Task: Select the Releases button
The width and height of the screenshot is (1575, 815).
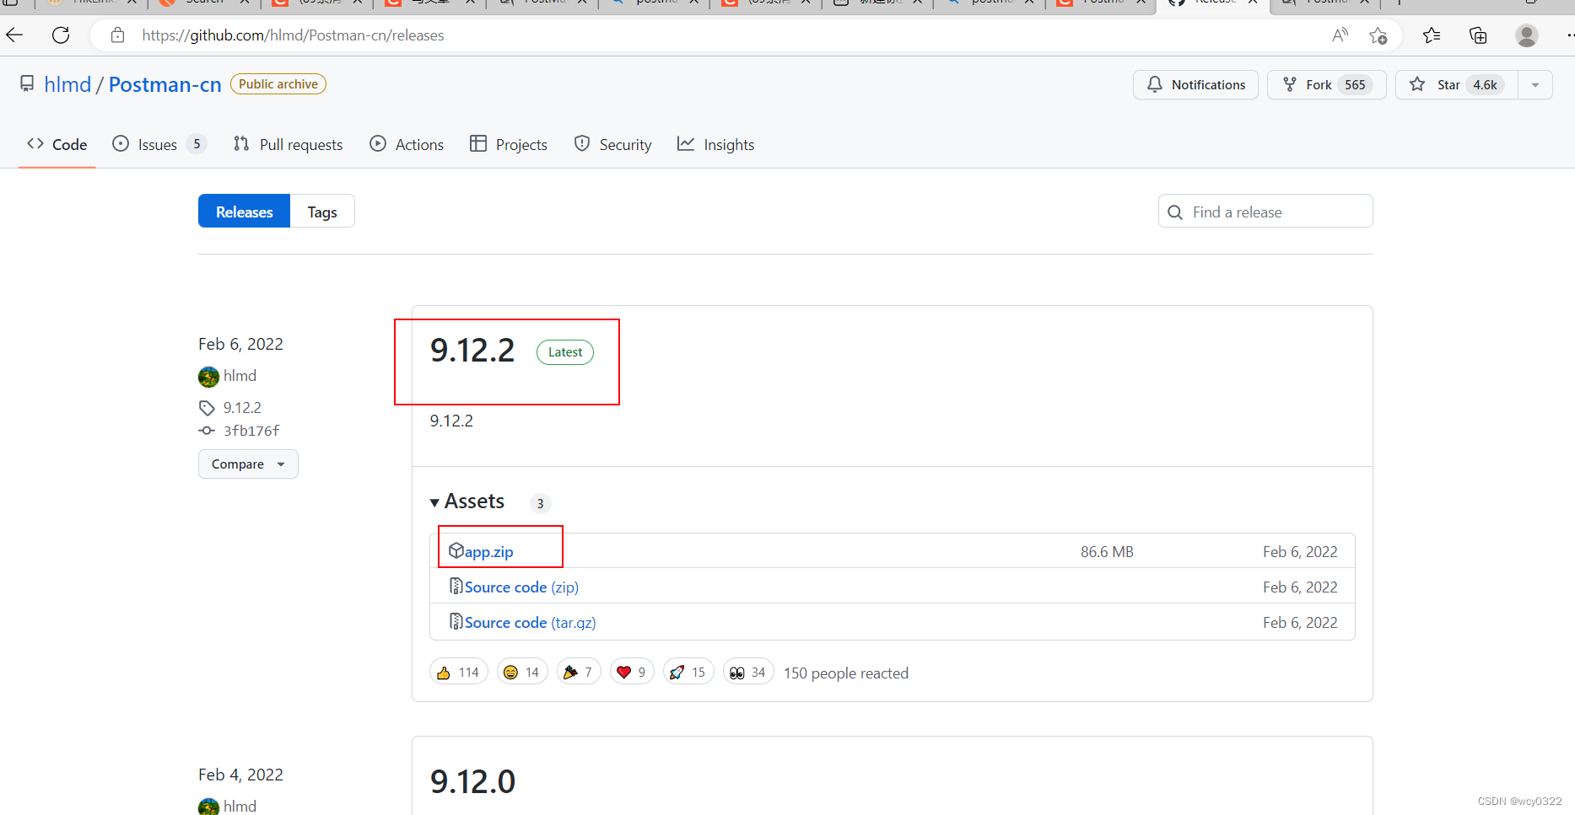Action: tap(244, 212)
